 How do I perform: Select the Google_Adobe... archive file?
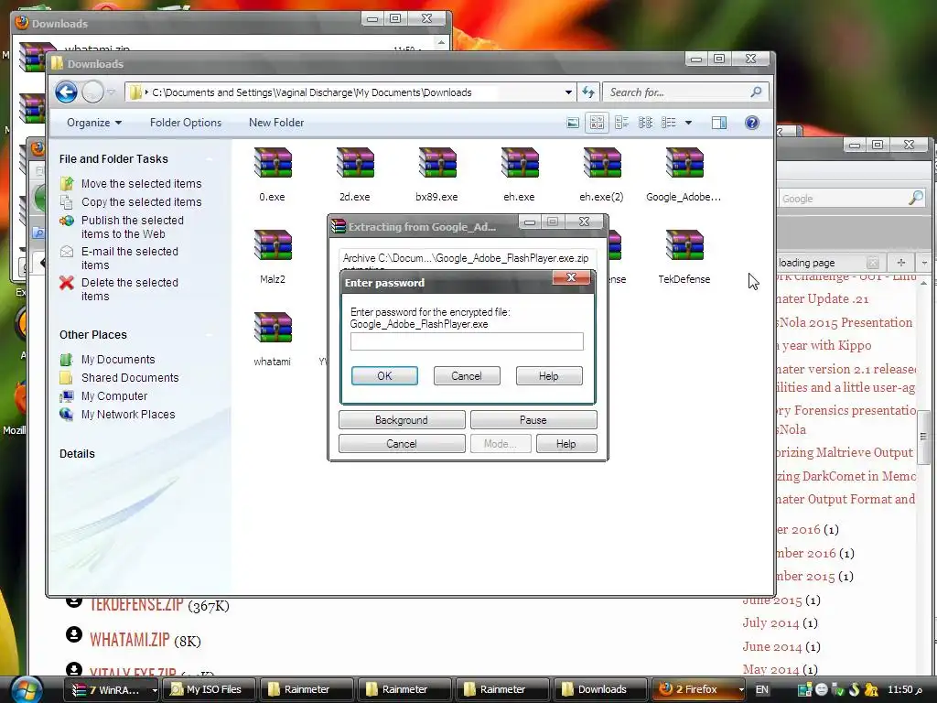(x=684, y=175)
